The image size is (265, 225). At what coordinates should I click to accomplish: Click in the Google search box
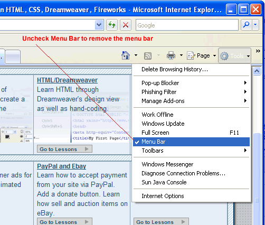[187, 25]
